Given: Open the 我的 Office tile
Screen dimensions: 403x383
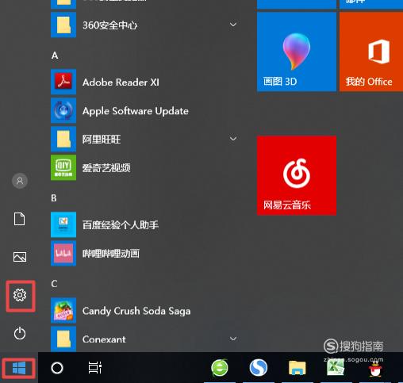Looking at the screenshot, I should tap(371, 52).
